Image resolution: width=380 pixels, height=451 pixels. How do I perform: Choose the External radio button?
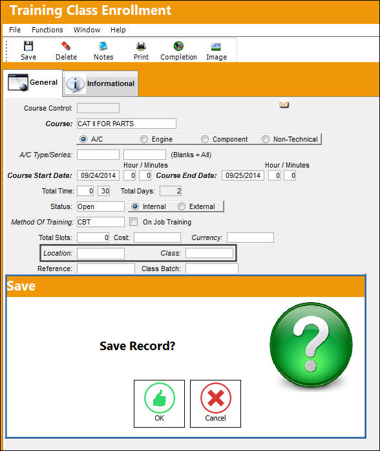click(x=181, y=206)
